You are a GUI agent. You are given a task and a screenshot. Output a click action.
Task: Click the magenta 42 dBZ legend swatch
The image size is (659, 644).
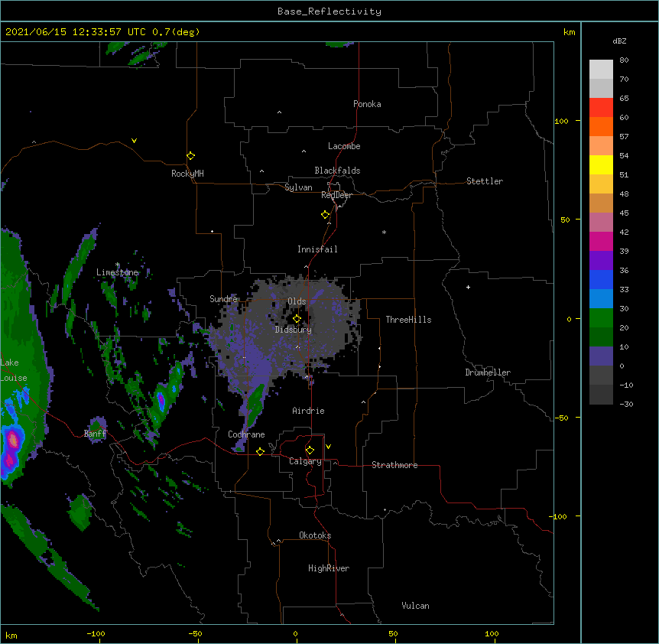pyautogui.click(x=601, y=241)
